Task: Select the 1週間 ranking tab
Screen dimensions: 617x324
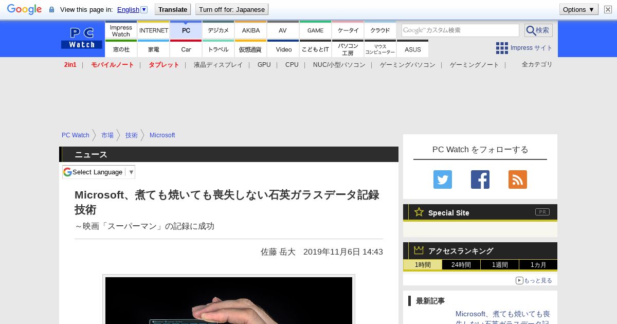Action: click(500, 265)
